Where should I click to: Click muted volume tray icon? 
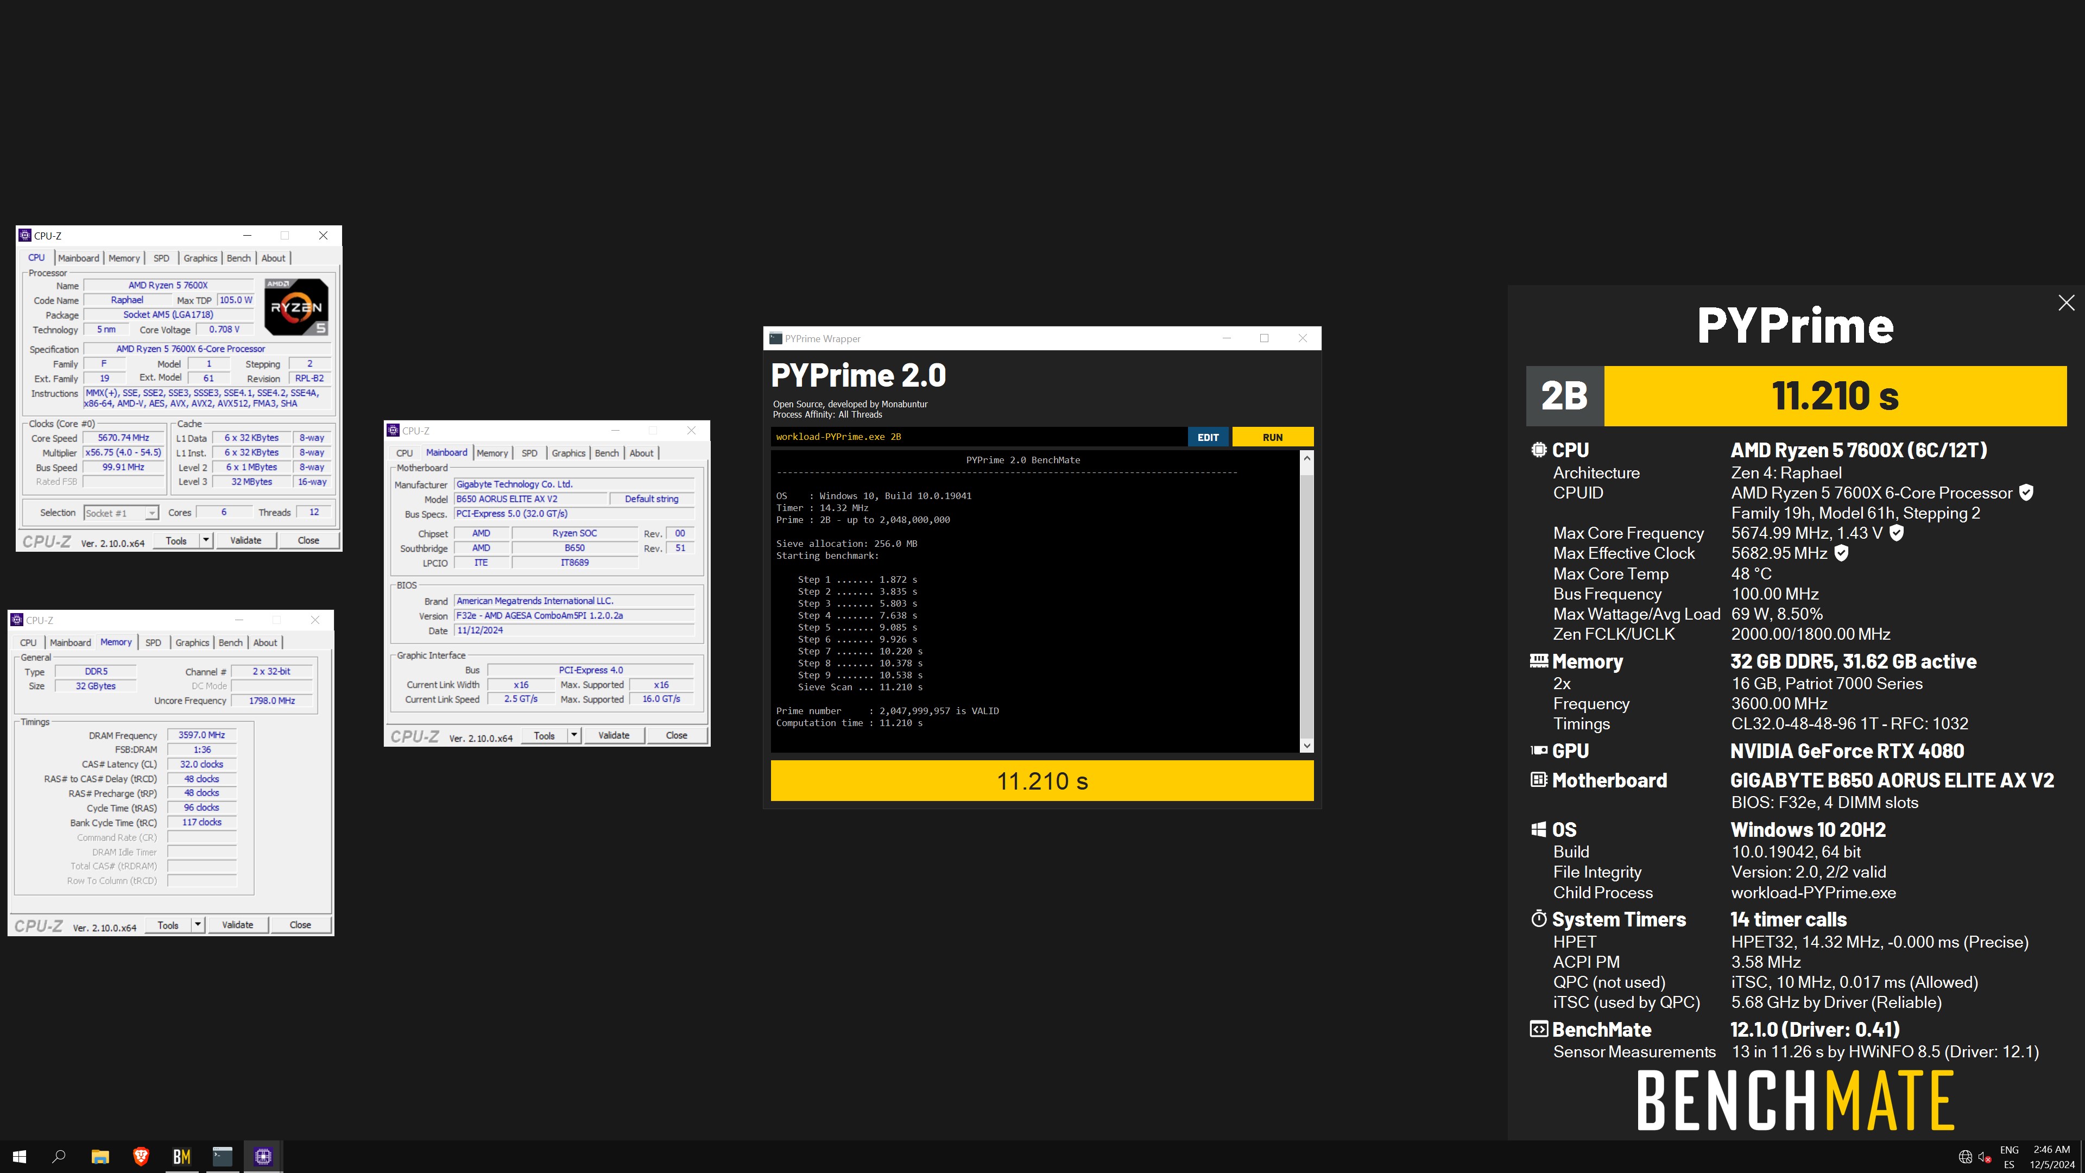1985,1157
